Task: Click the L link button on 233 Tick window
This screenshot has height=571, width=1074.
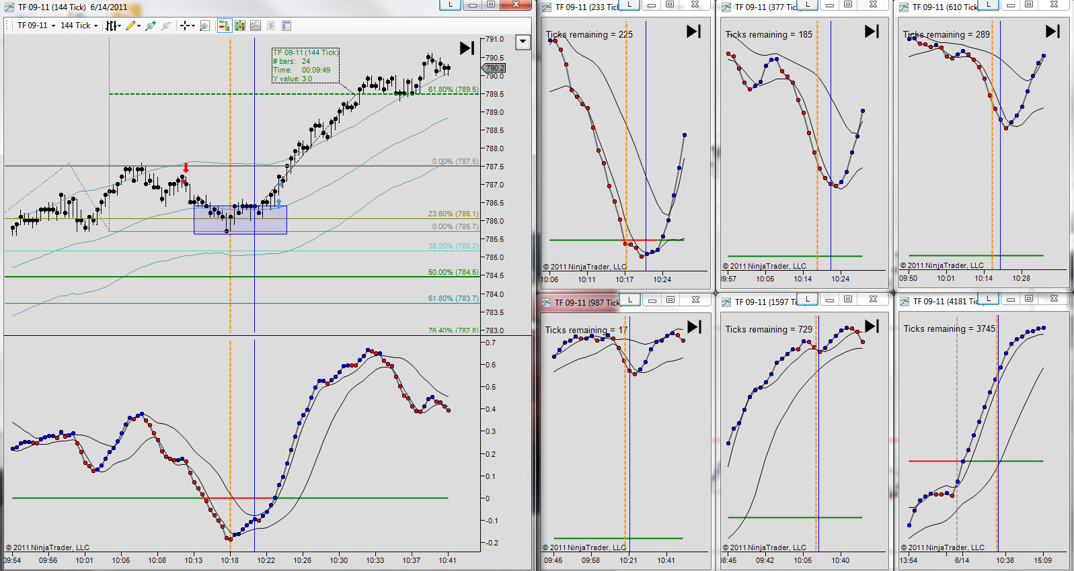Action: pos(629,4)
